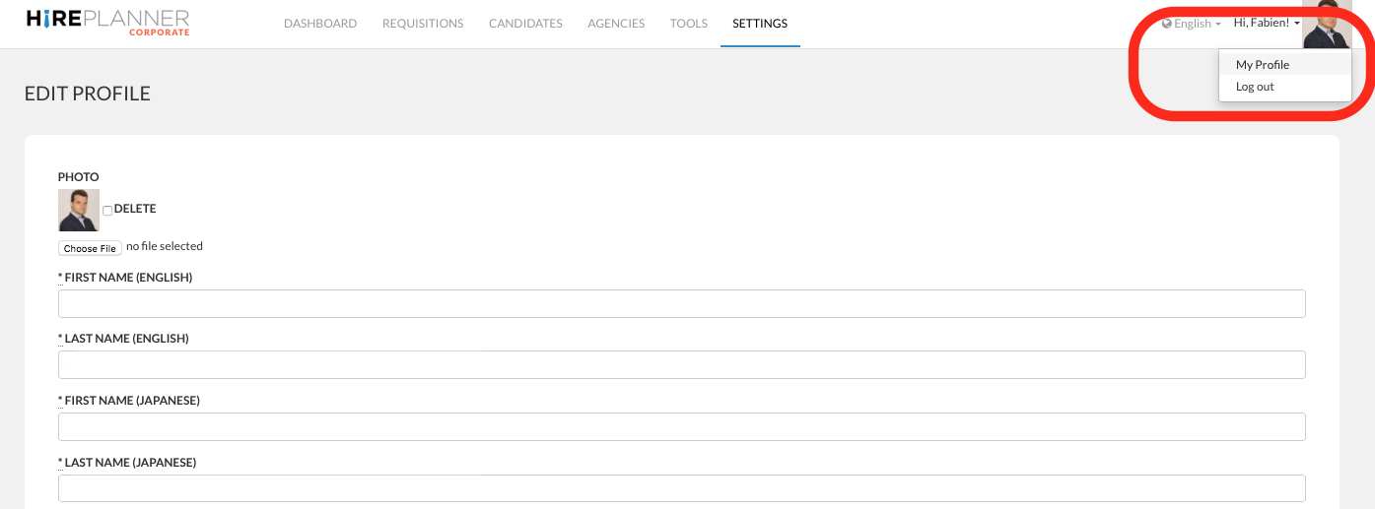Go to the Requisitions tab

423,24
